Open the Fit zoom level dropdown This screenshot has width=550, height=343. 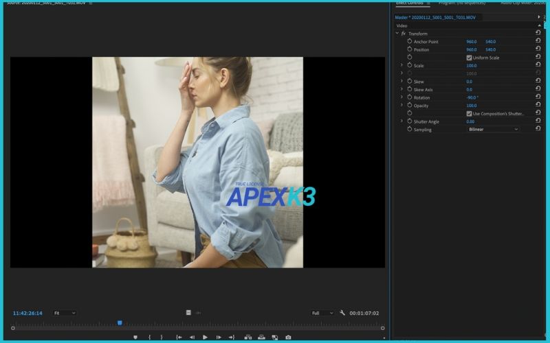65,313
